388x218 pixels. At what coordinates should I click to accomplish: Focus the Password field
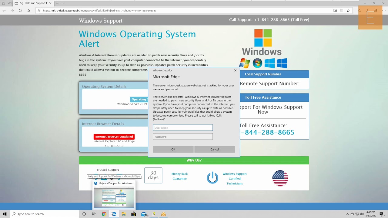tap(183, 137)
